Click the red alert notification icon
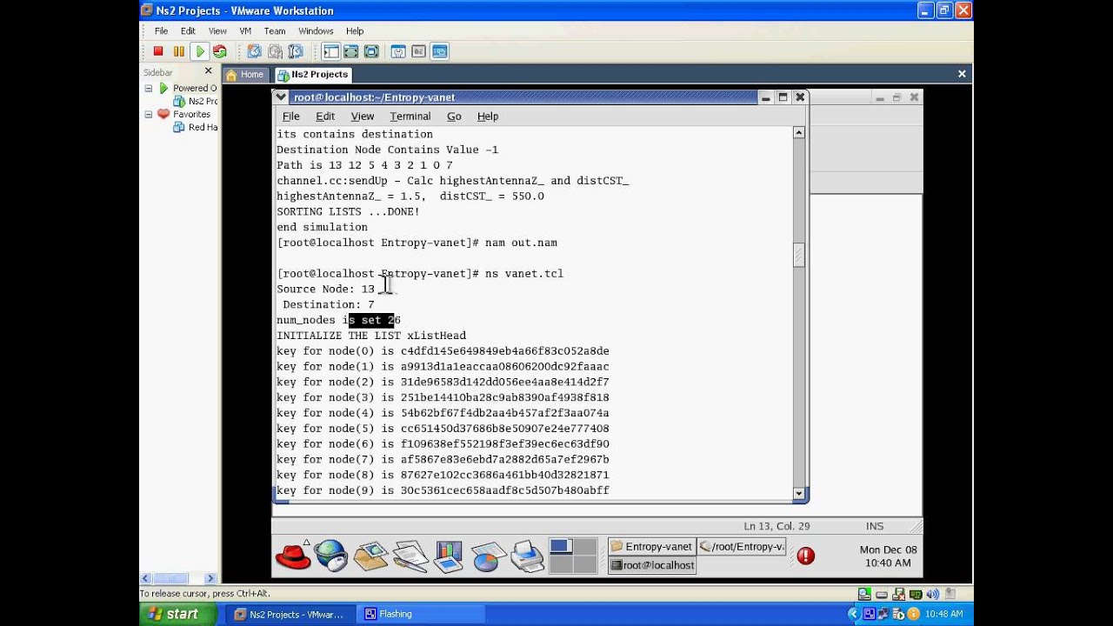 tap(806, 556)
